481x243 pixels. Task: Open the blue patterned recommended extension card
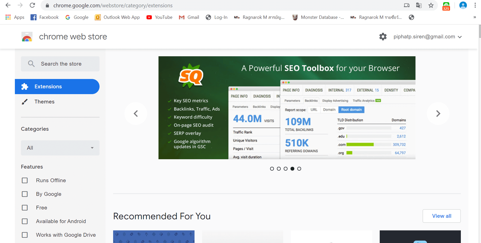154,237
